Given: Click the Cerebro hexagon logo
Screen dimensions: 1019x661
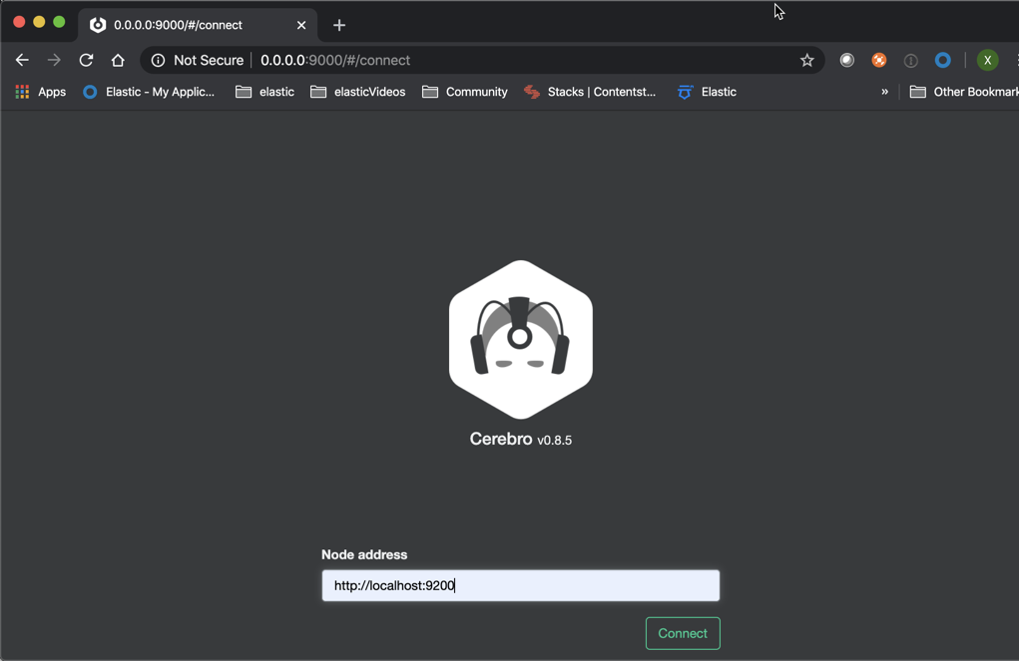Looking at the screenshot, I should tap(521, 340).
